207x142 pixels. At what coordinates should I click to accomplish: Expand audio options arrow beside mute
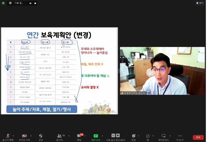click(x=13, y=136)
